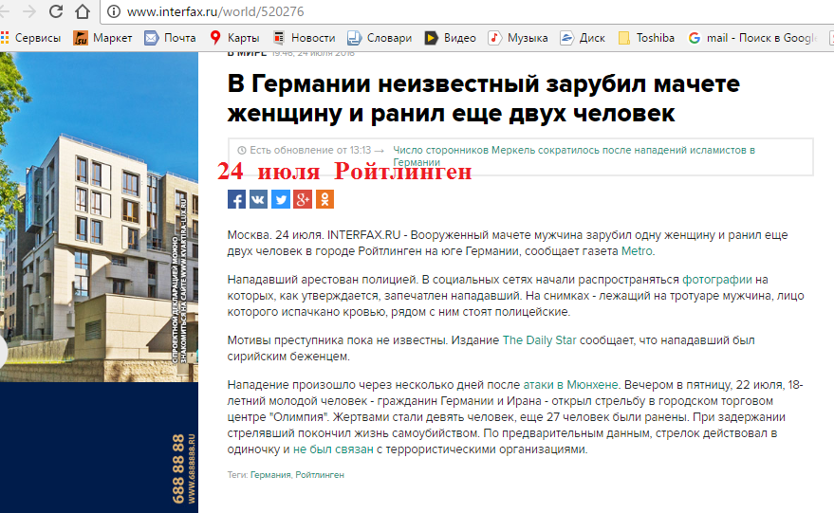Open update link about Меркель supporters

574,156
